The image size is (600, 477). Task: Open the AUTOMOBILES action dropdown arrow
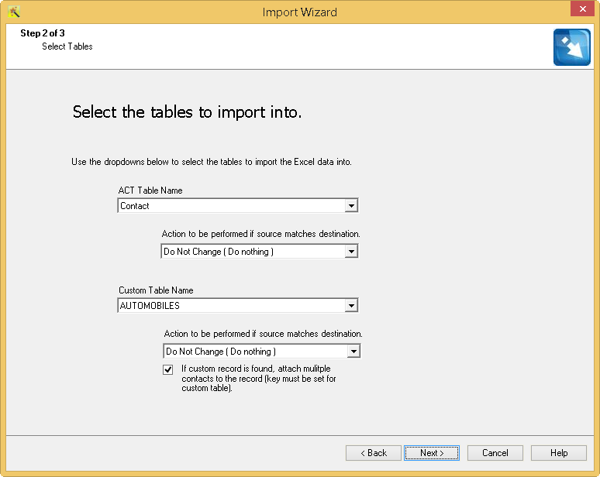pyautogui.click(x=353, y=352)
